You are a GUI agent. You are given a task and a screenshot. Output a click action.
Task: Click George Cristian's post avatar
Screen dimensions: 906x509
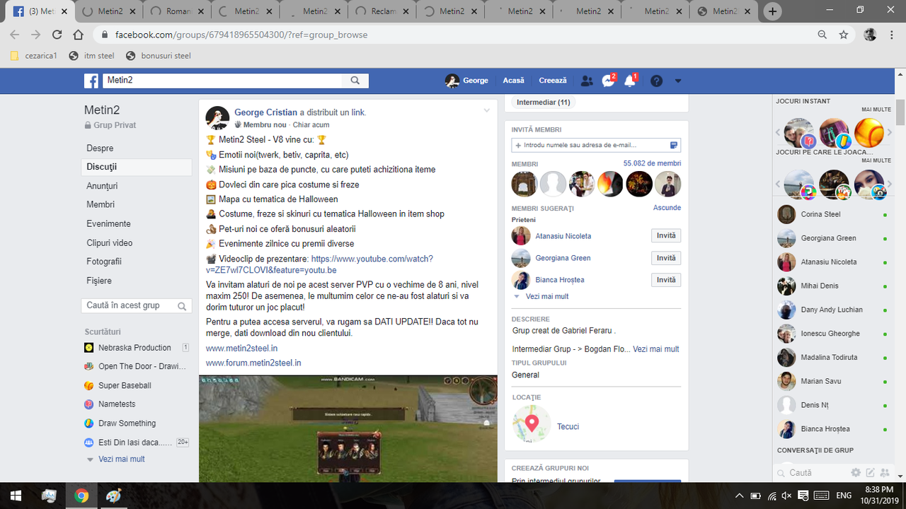coord(217,118)
